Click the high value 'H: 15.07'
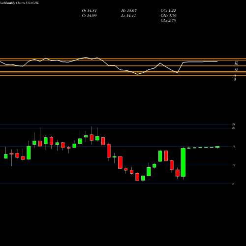 pos(129,11)
